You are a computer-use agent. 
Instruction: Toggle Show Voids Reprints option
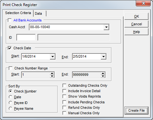(64, 96)
